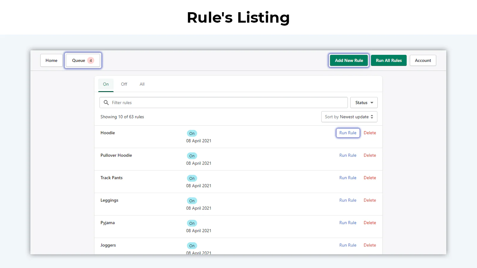Open the Queue page
The image size is (477, 268).
79,60
